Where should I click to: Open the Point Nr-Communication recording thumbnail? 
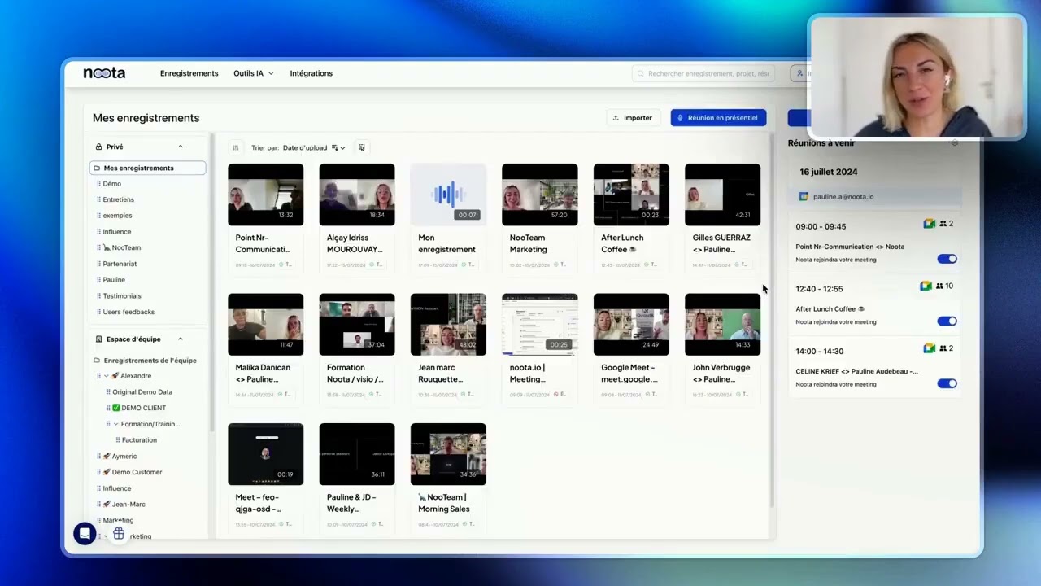pos(265,195)
